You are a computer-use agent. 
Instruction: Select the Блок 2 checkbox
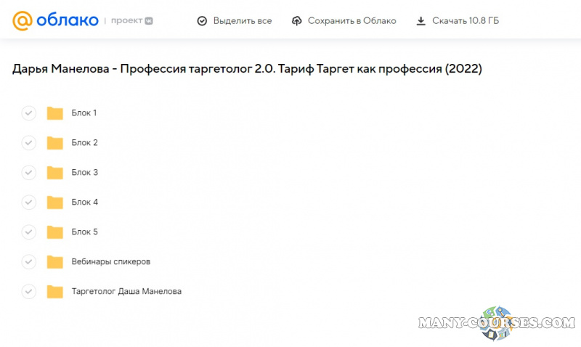(x=28, y=143)
